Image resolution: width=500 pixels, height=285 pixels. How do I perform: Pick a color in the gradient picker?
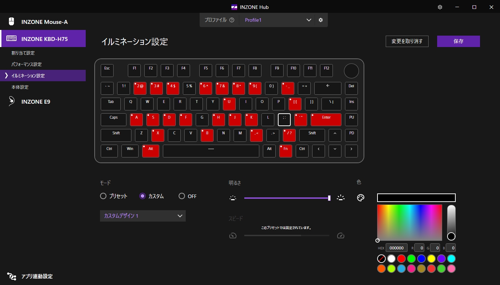410,223
